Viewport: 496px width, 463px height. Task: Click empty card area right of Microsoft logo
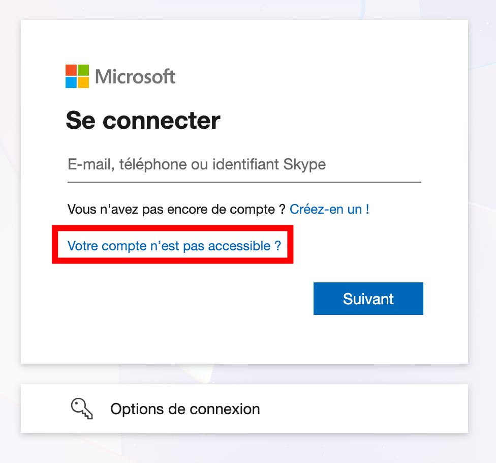click(315, 76)
